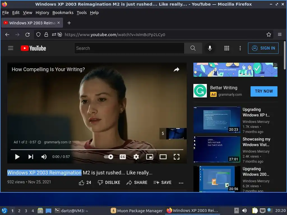Open the History menu

[42, 13]
